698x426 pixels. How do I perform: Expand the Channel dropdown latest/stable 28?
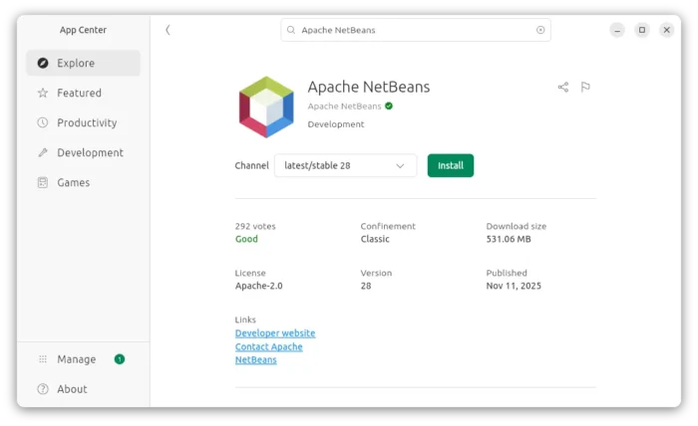(345, 165)
